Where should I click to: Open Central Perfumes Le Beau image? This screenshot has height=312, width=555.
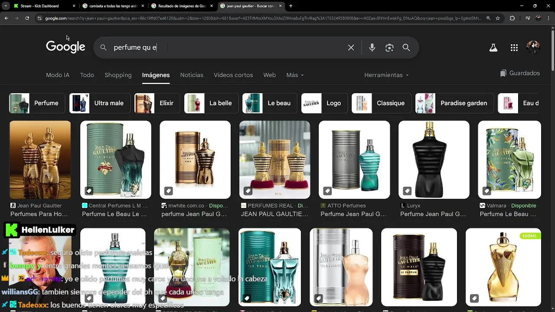116,160
